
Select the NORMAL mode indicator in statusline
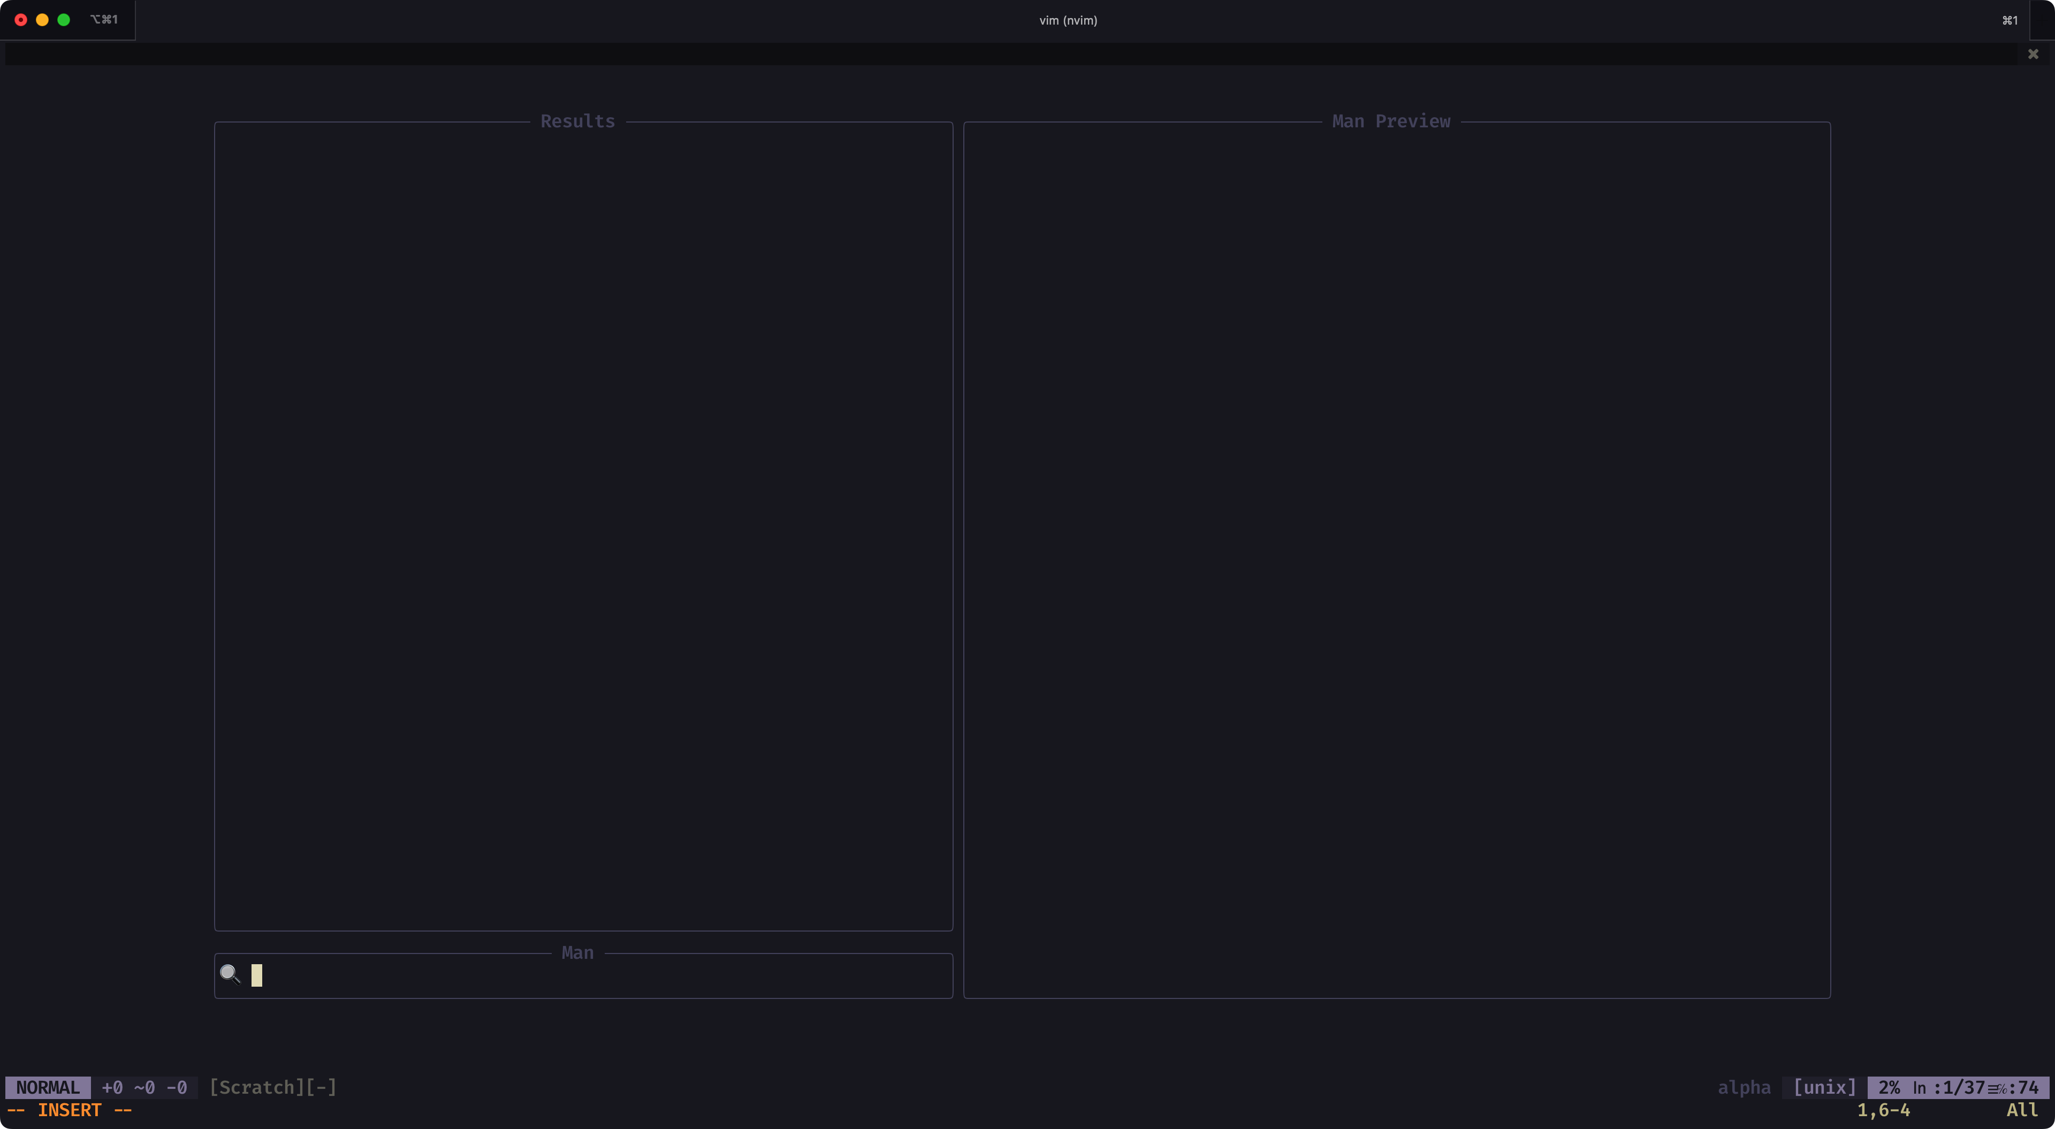point(47,1087)
